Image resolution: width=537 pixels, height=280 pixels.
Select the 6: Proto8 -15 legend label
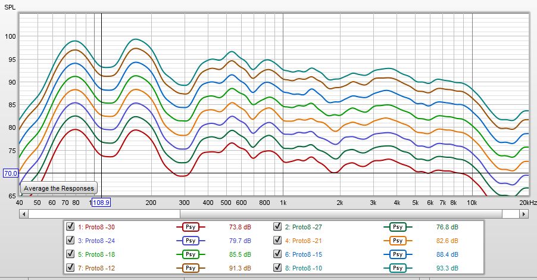click(x=304, y=254)
